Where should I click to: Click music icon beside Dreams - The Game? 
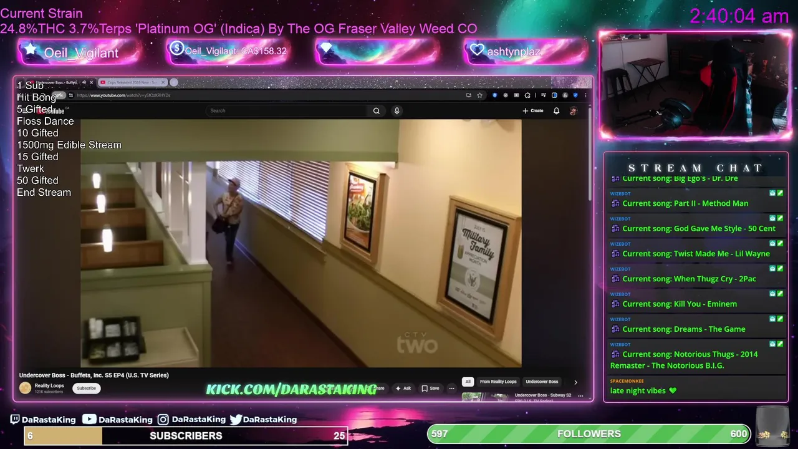point(615,329)
